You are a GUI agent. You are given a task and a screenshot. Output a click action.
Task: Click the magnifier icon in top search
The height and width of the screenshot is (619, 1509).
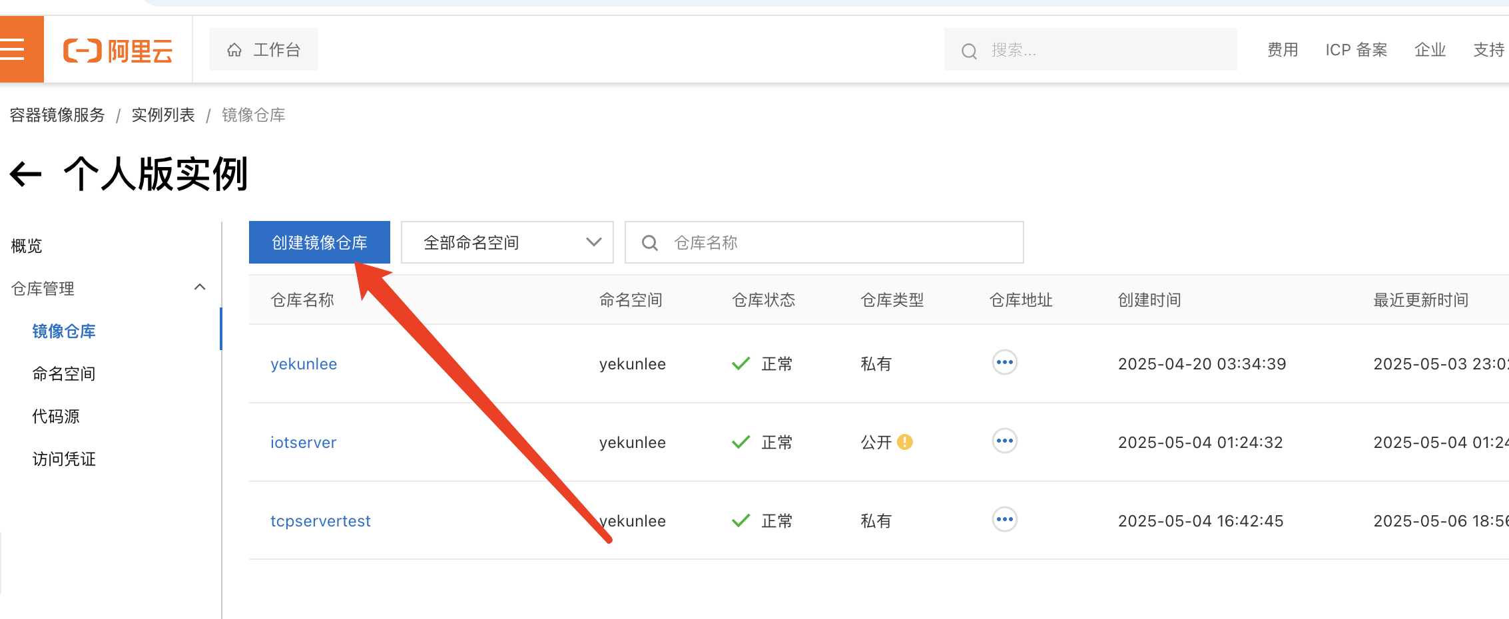pyautogui.click(x=969, y=51)
